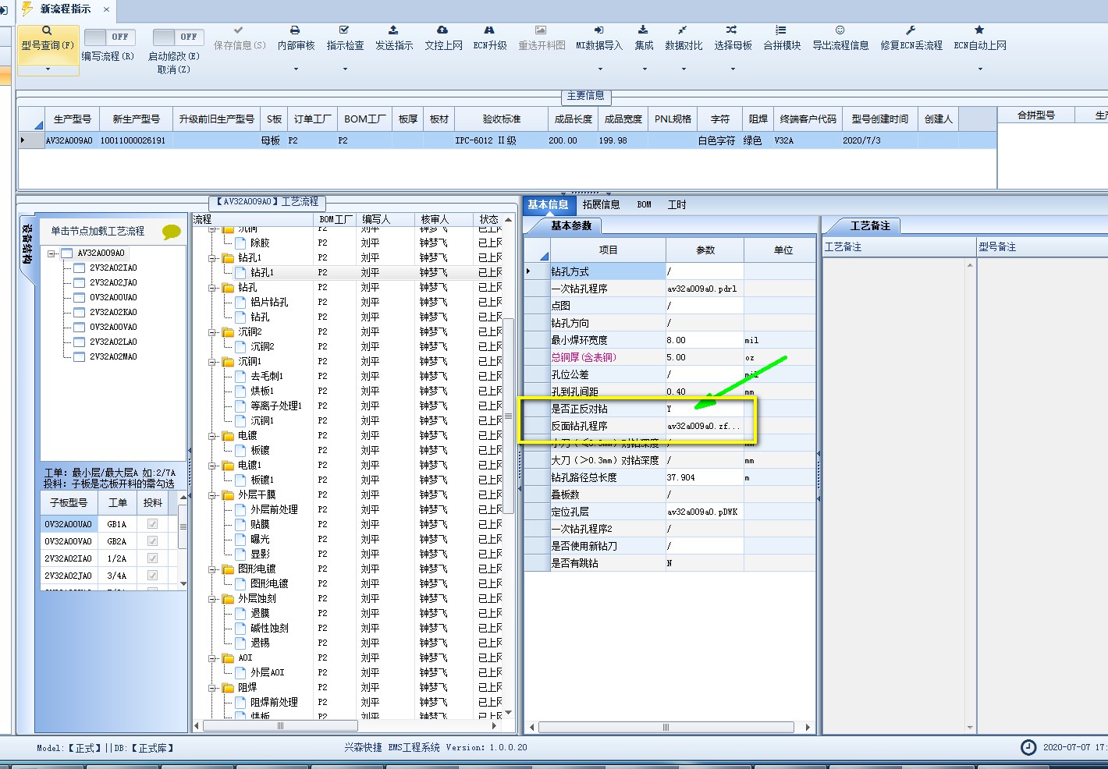Image resolution: width=1108 pixels, height=769 pixels.
Task: Toggle 投料 checkbox for 0V32A00UA0
Action: pos(152,524)
